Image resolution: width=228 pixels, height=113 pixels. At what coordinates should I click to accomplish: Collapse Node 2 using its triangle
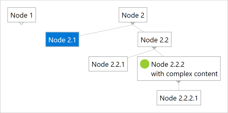(133, 23)
